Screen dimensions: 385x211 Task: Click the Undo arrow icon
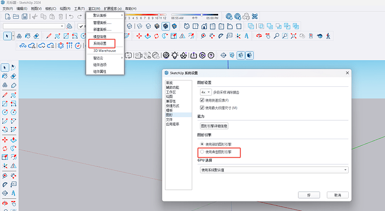tap(71, 16)
